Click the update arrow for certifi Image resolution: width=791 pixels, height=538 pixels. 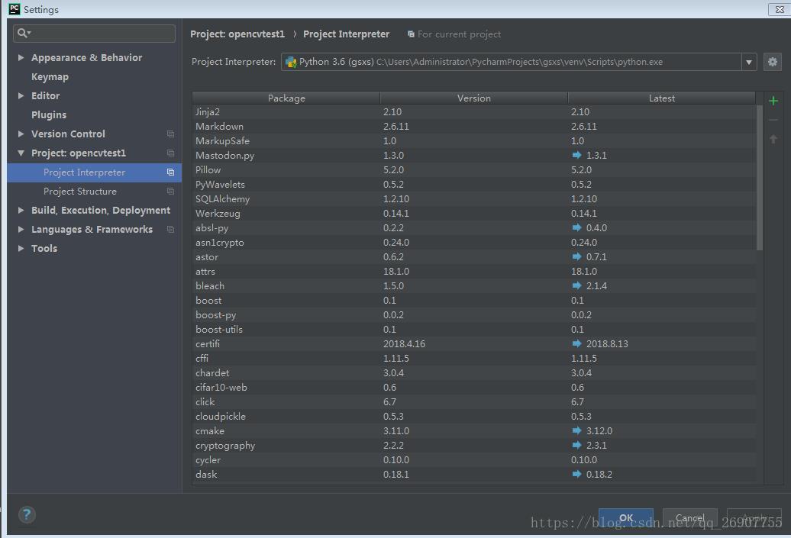click(x=576, y=343)
